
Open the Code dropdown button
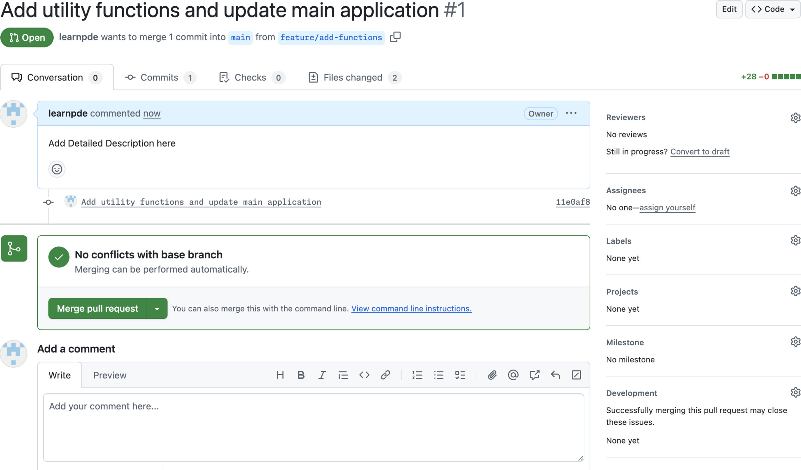click(772, 9)
